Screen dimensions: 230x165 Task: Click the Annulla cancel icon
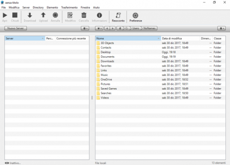[55, 15]
